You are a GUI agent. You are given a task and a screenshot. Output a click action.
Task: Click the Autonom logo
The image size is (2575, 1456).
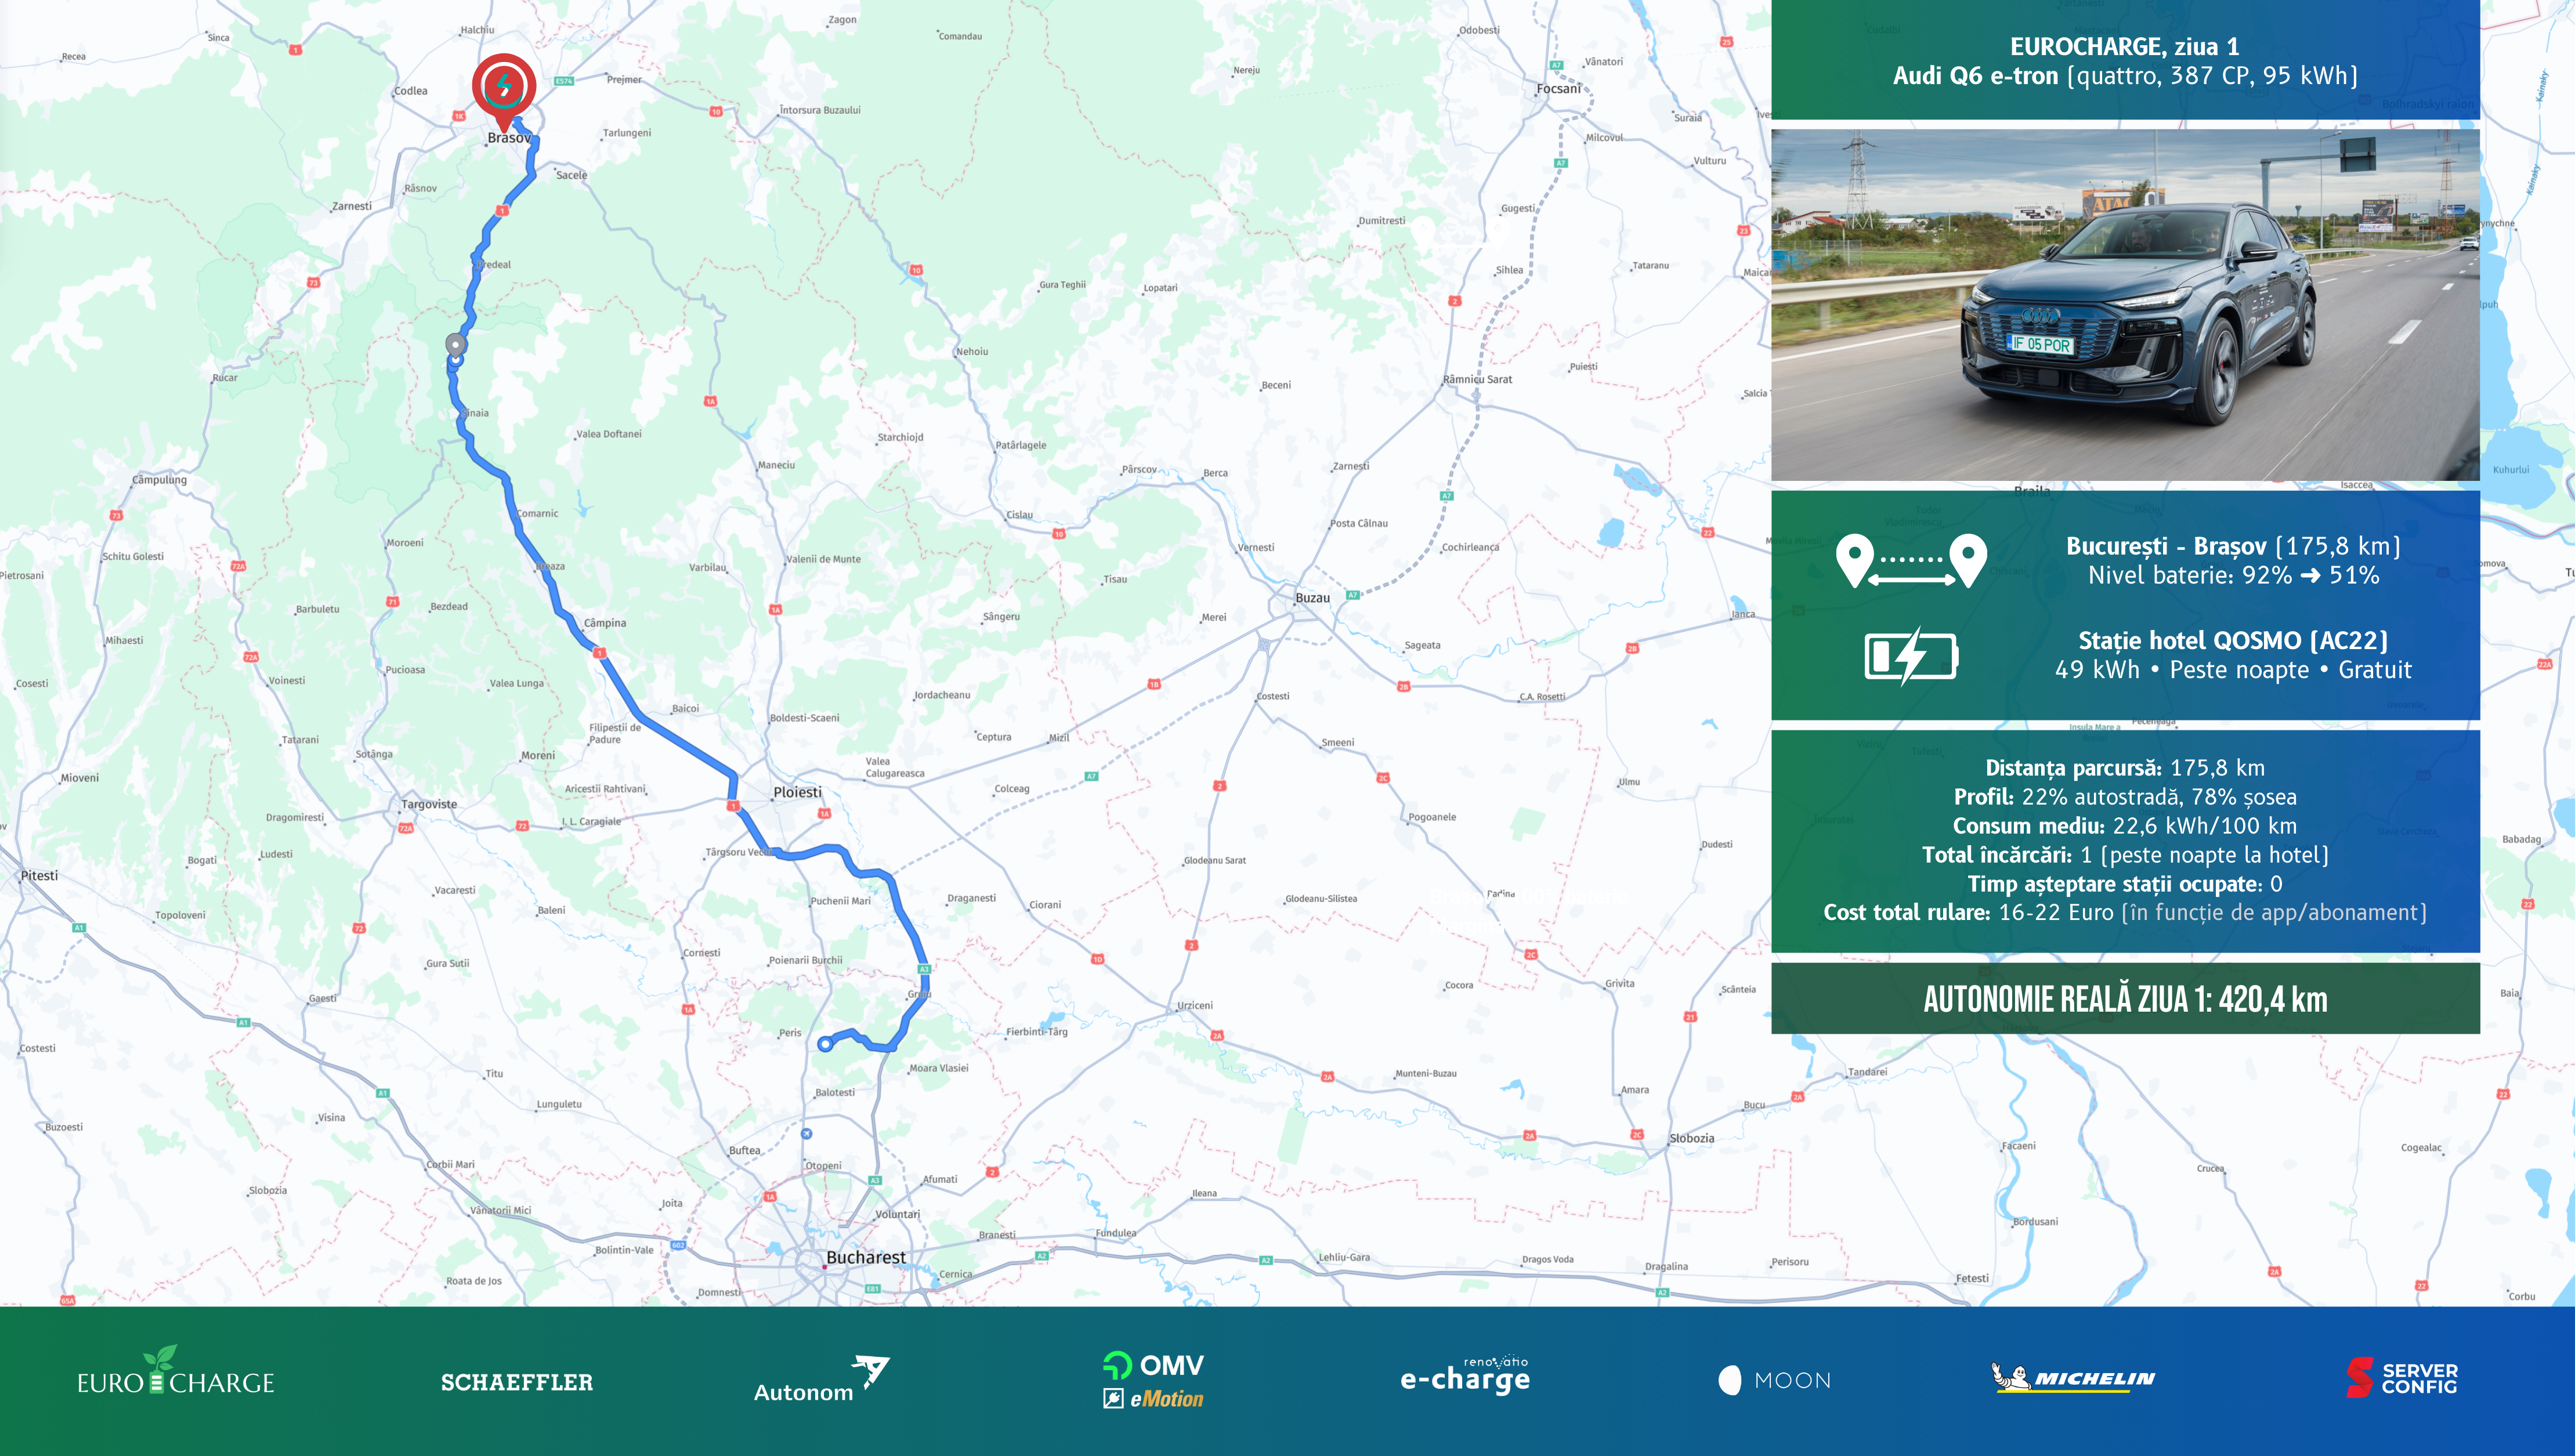point(821,1380)
